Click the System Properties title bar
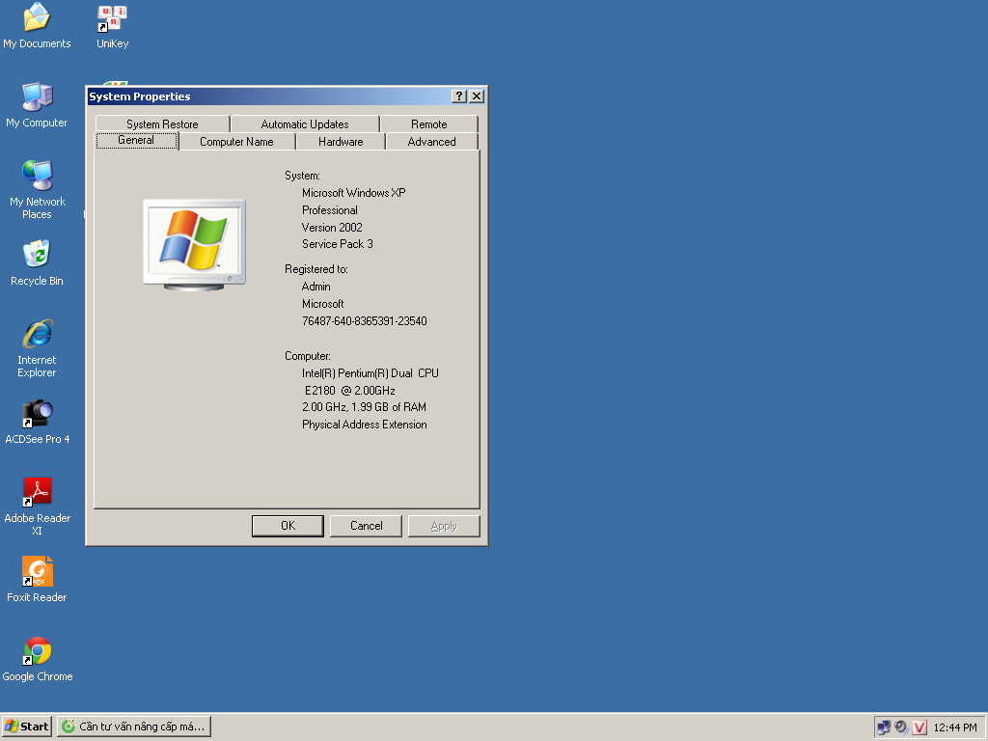 click(269, 96)
